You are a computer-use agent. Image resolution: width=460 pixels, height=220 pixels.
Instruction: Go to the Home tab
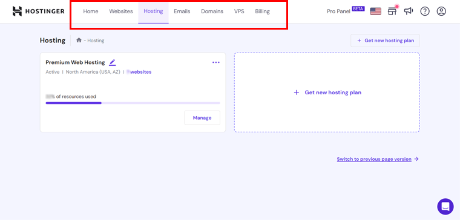pyautogui.click(x=91, y=11)
